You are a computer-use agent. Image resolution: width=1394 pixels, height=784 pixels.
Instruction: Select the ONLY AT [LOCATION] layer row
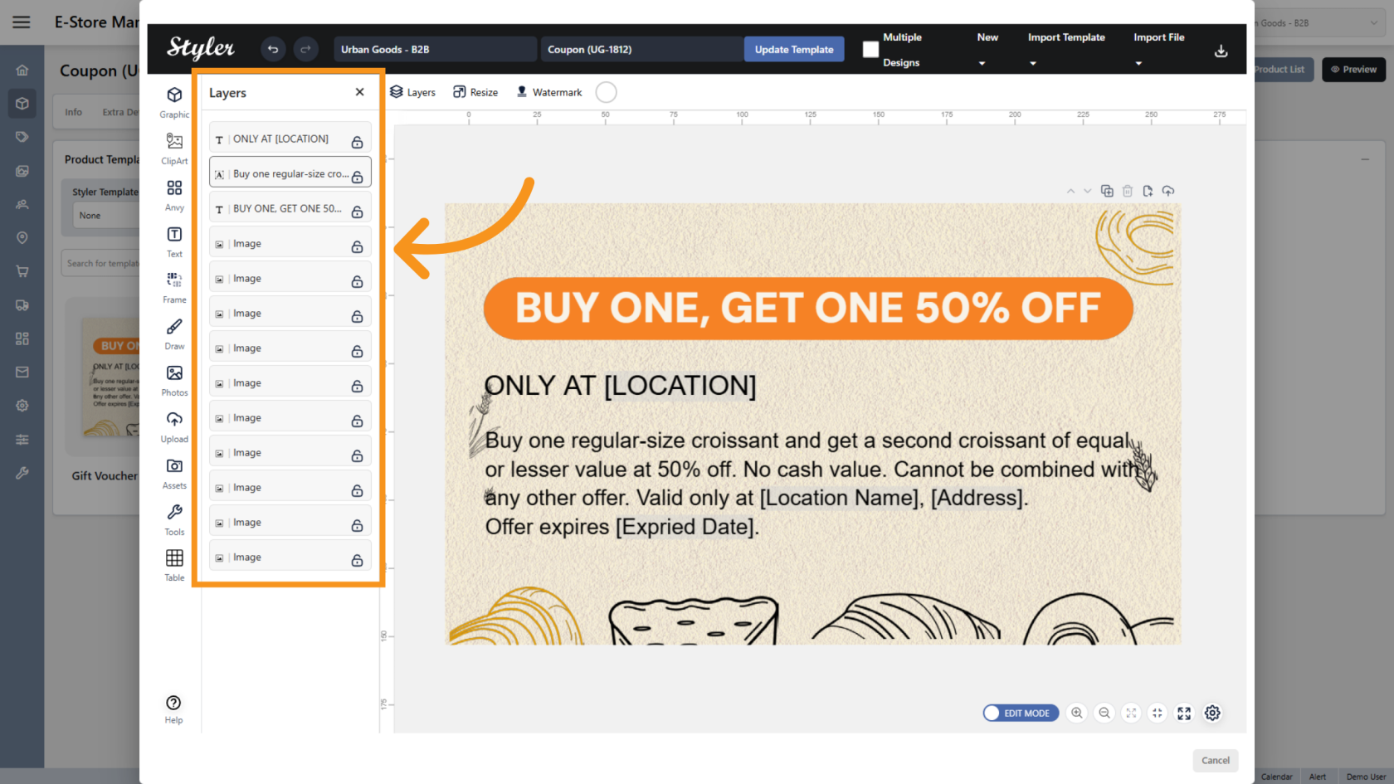pyautogui.click(x=290, y=139)
